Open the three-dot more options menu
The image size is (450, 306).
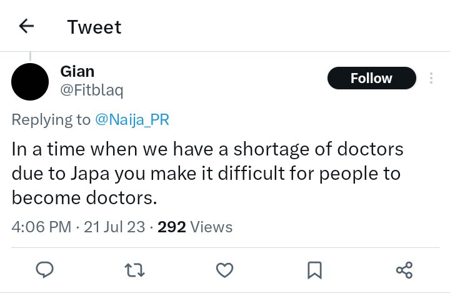pos(431,79)
